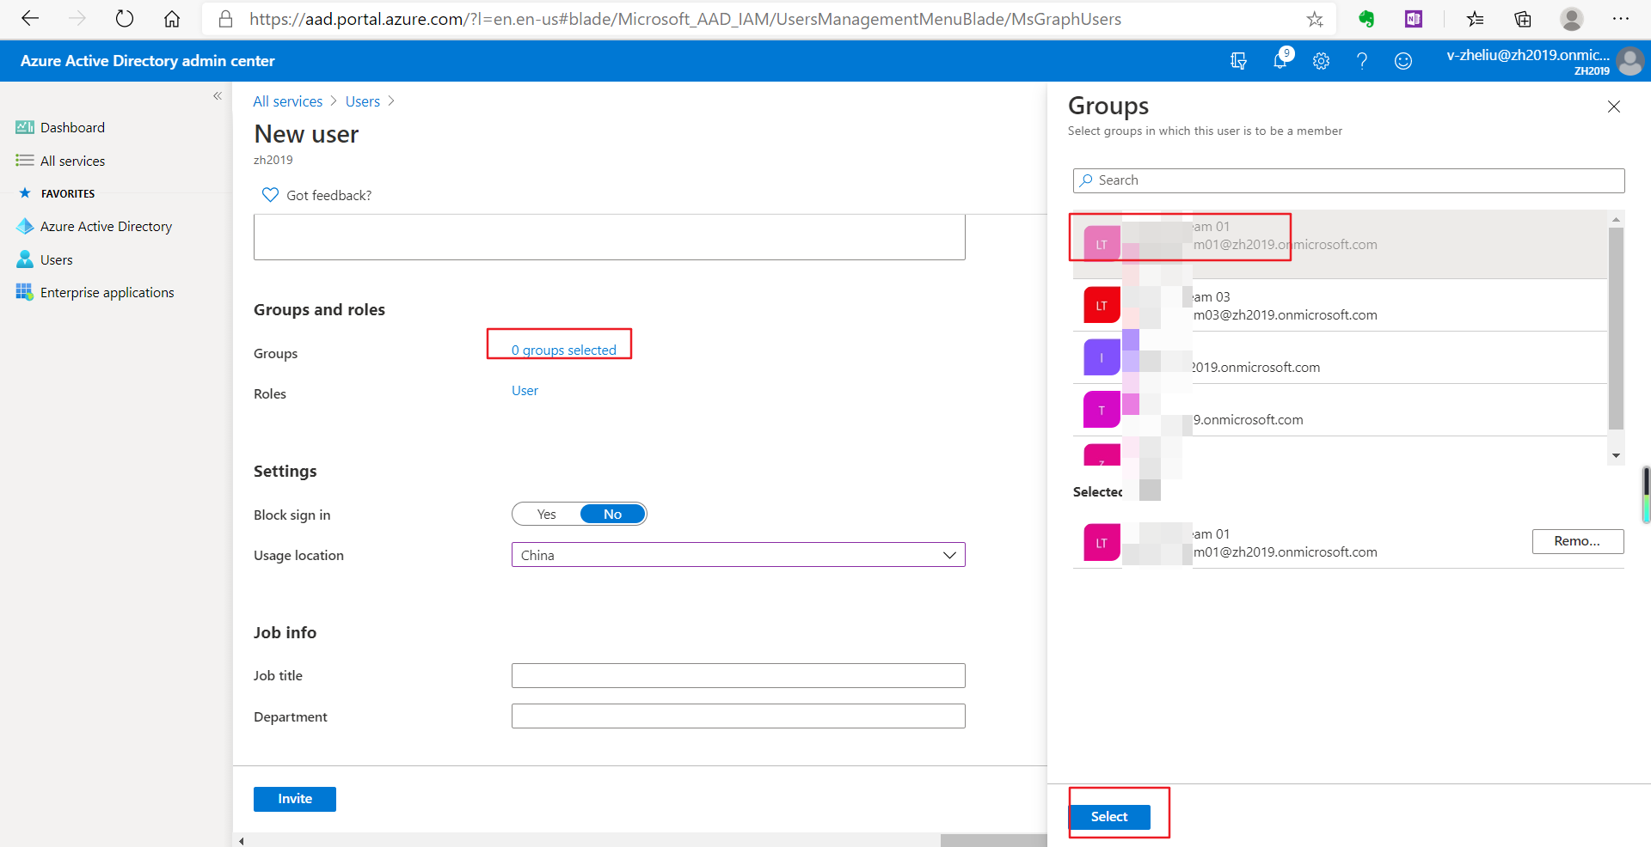Screen dimensions: 1651x847
Task: Click the groups list scrollbar down arrow
Action: (1617, 455)
